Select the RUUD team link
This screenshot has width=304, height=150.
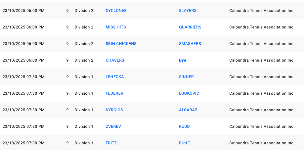point(184,126)
